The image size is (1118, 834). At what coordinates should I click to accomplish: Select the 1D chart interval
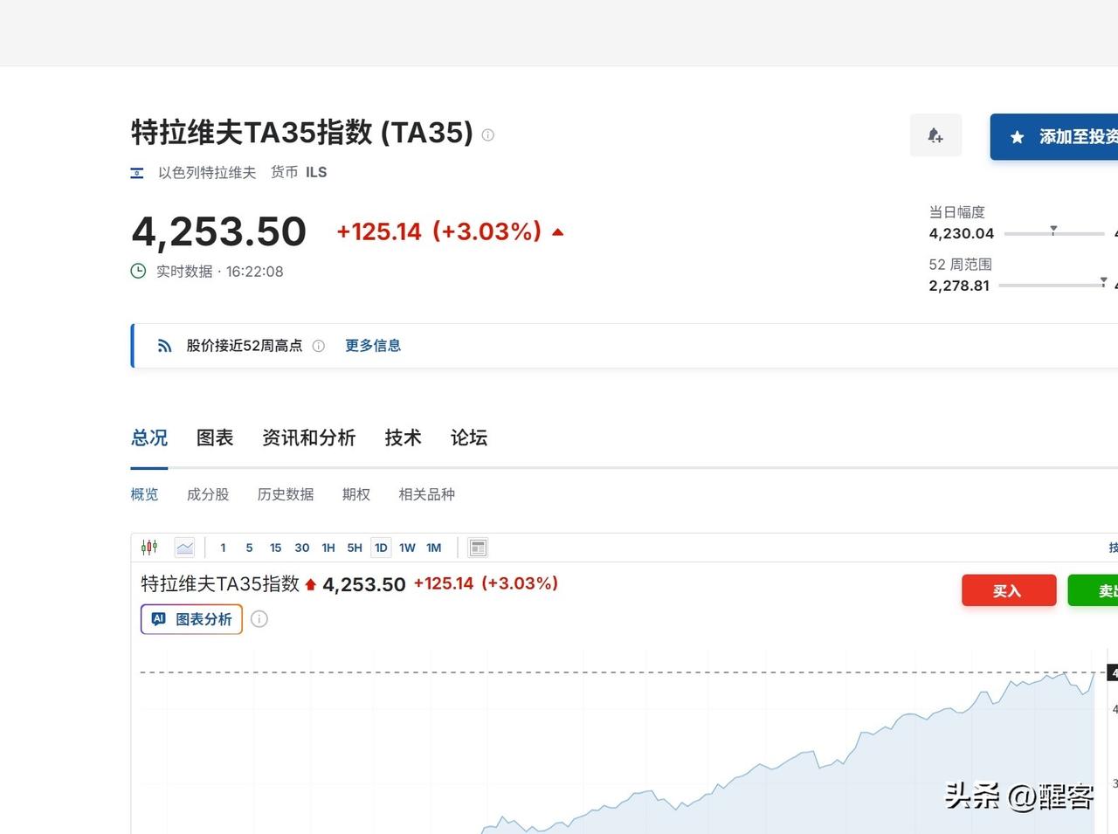(381, 548)
